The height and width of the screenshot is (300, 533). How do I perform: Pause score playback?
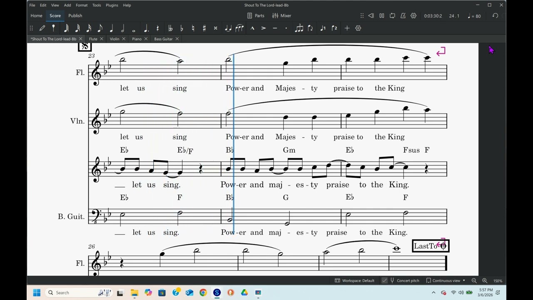coord(381,15)
